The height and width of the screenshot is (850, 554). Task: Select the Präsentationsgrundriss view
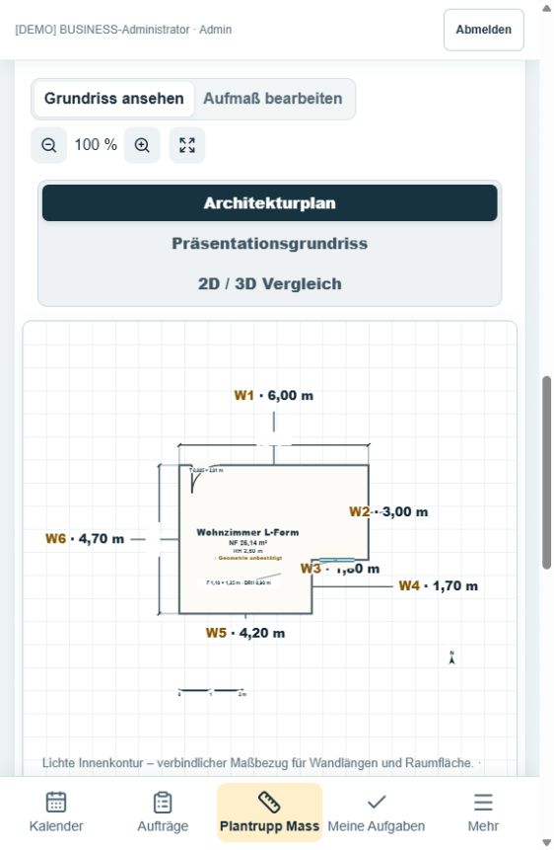[x=270, y=244]
